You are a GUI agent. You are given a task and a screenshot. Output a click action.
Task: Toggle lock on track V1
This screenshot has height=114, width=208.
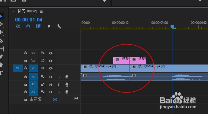26,68
